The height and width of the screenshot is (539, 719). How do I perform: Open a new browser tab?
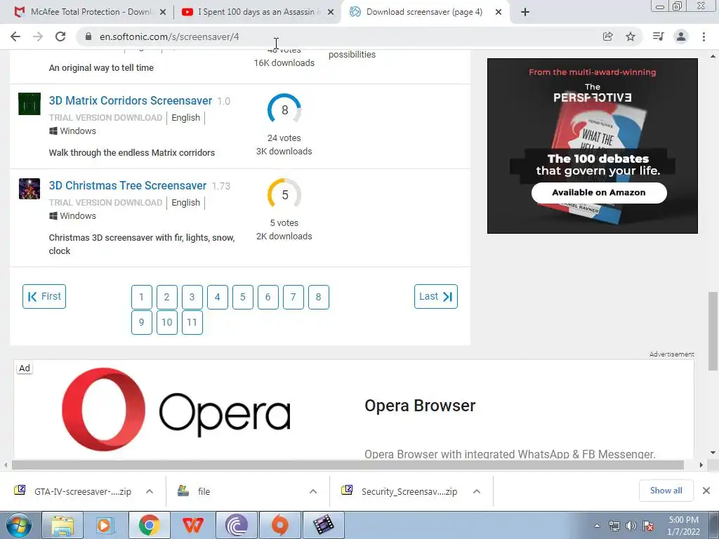[x=525, y=13]
